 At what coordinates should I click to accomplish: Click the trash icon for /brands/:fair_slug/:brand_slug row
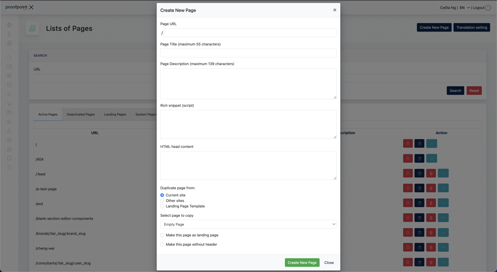pyautogui.click(x=431, y=232)
